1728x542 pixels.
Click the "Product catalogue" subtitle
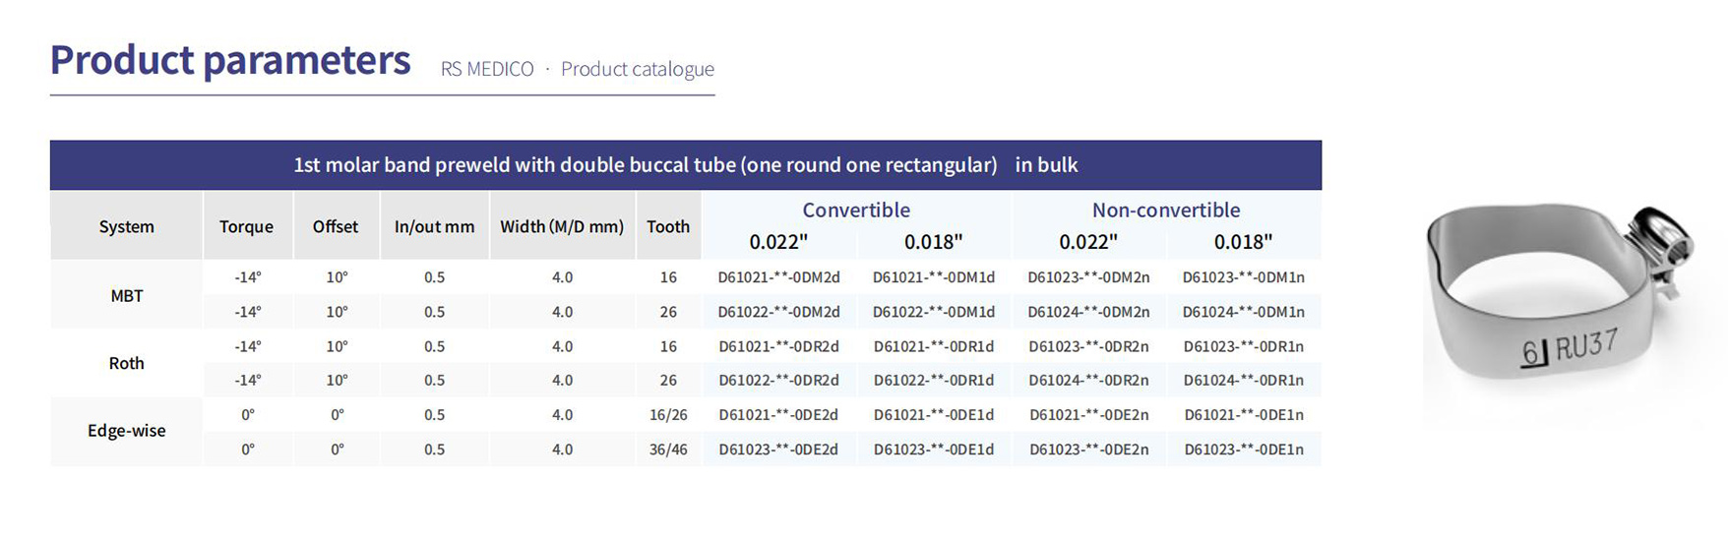pos(638,69)
